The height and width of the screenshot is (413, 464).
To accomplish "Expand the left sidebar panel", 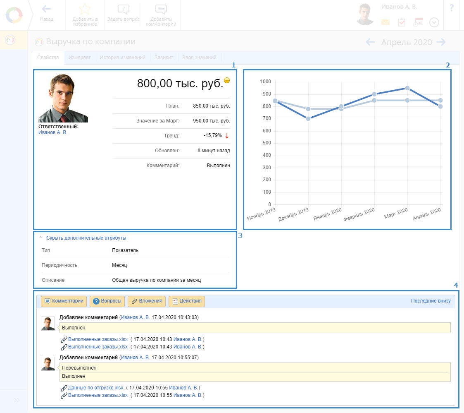I will click(17, 400).
